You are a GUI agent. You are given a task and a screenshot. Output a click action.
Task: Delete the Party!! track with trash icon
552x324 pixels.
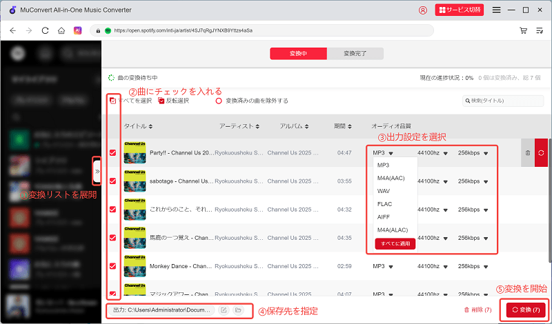click(528, 152)
